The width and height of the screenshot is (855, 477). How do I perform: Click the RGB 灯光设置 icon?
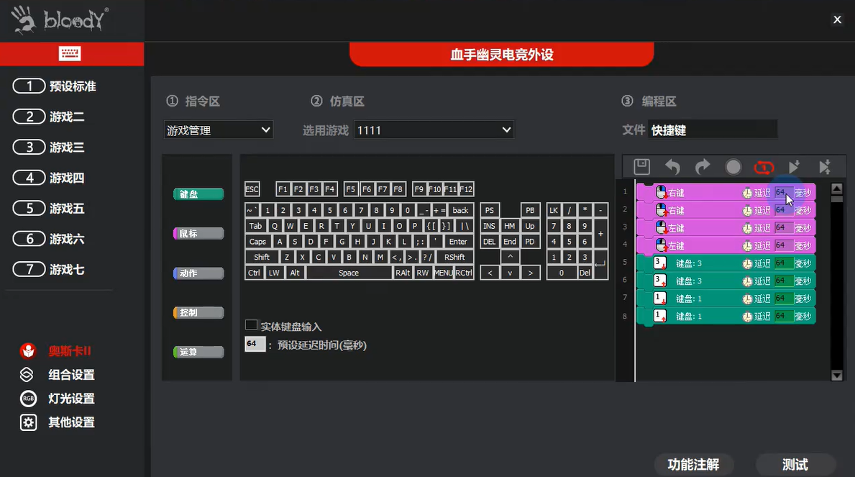pos(28,399)
